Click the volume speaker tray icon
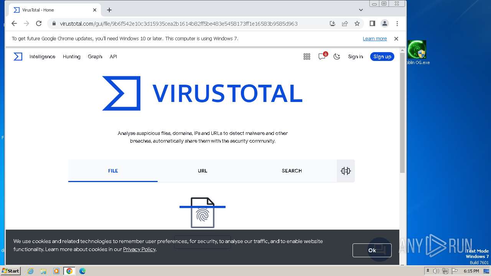491x276 pixels. click(x=437, y=271)
